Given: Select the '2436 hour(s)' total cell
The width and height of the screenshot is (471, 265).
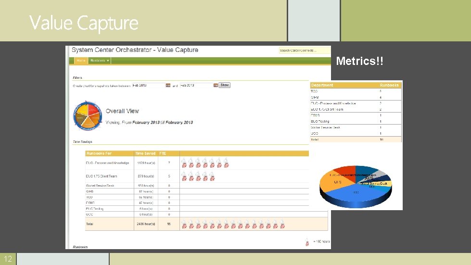Looking at the screenshot, I should coord(146,224).
